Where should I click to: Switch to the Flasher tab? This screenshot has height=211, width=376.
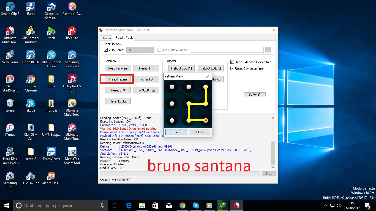(106, 38)
